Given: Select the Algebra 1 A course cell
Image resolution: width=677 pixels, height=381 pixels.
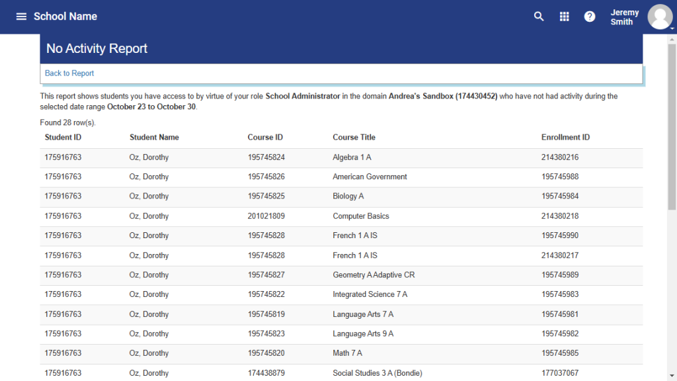Looking at the screenshot, I should pos(352,157).
